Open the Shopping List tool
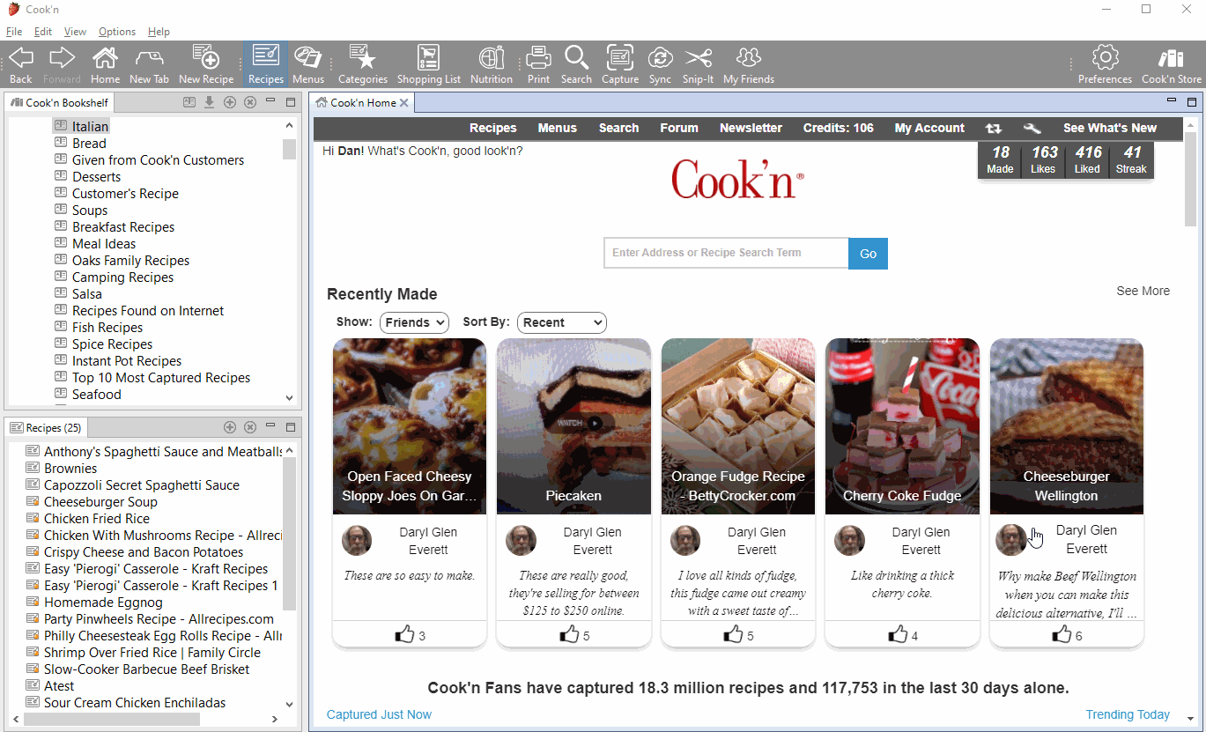Screen dimensions: 1206x732 (x=428, y=65)
